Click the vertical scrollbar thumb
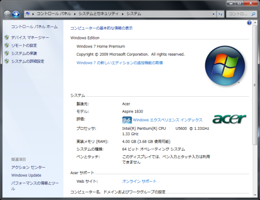Screen dimensions: 260x200 [x=255, y=85]
